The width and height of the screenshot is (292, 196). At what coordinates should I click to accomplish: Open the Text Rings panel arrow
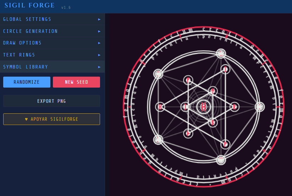click(x=99, y=55)
